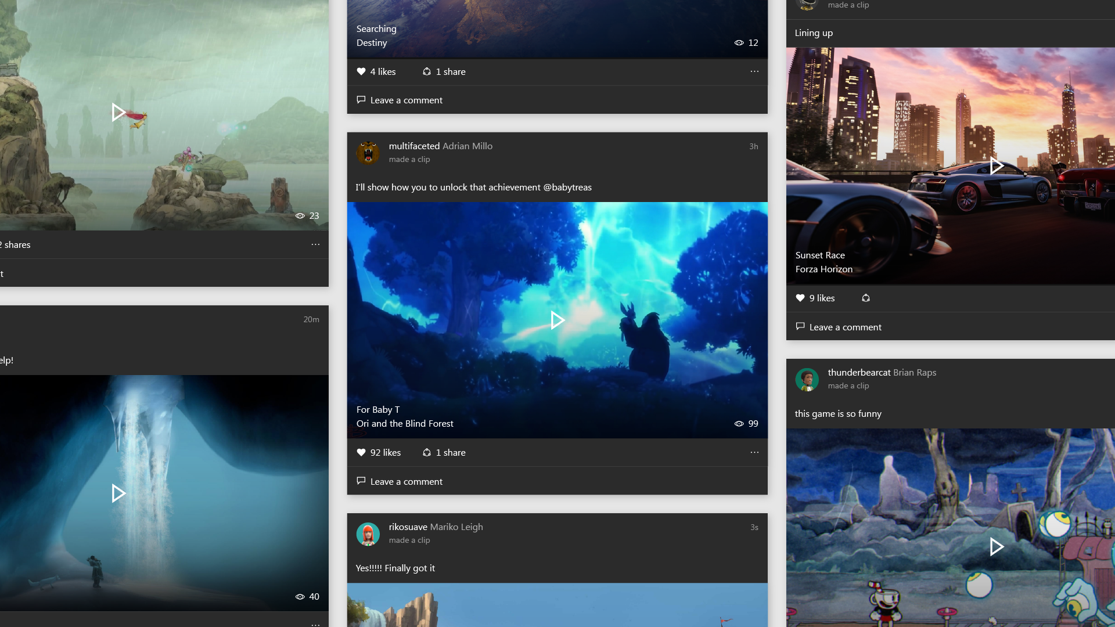Click the 'Forza Horizon' game title
Screen dimensions: 1115x627
pos(824,269)
